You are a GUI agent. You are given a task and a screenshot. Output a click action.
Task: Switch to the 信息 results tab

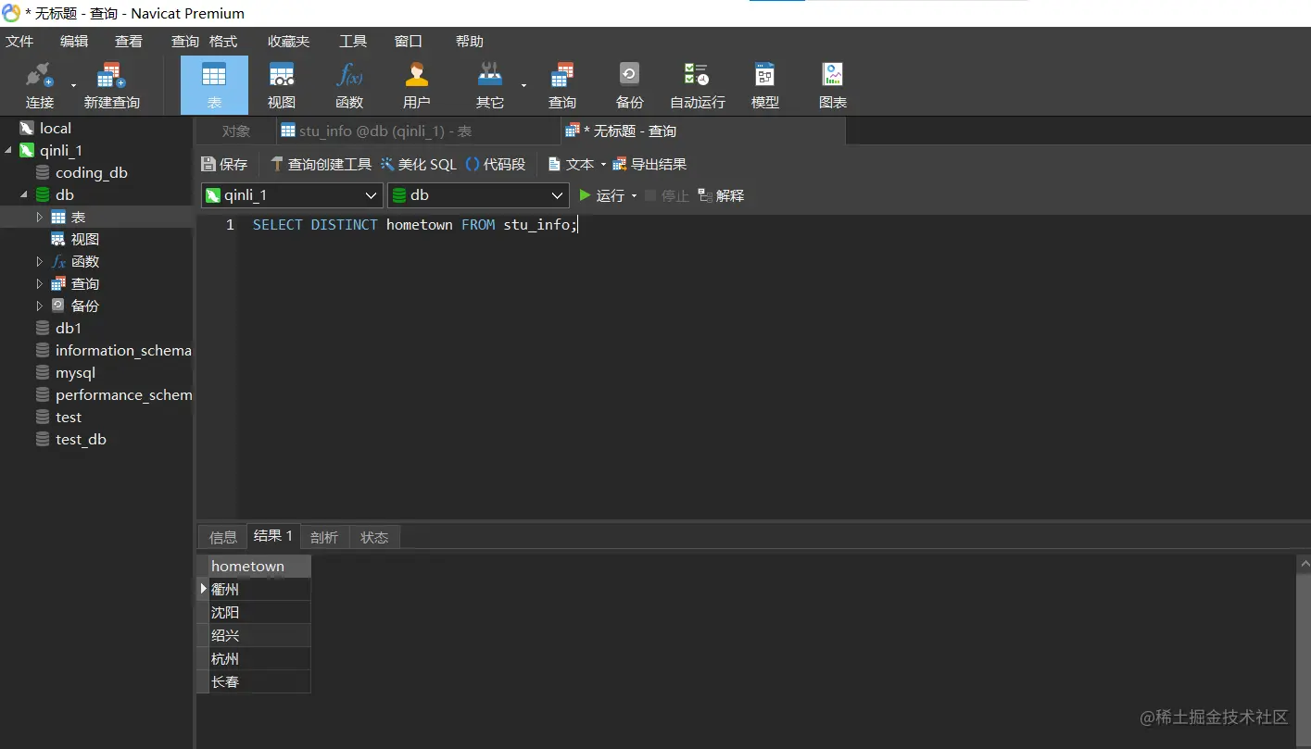click(x=223, y=537)
